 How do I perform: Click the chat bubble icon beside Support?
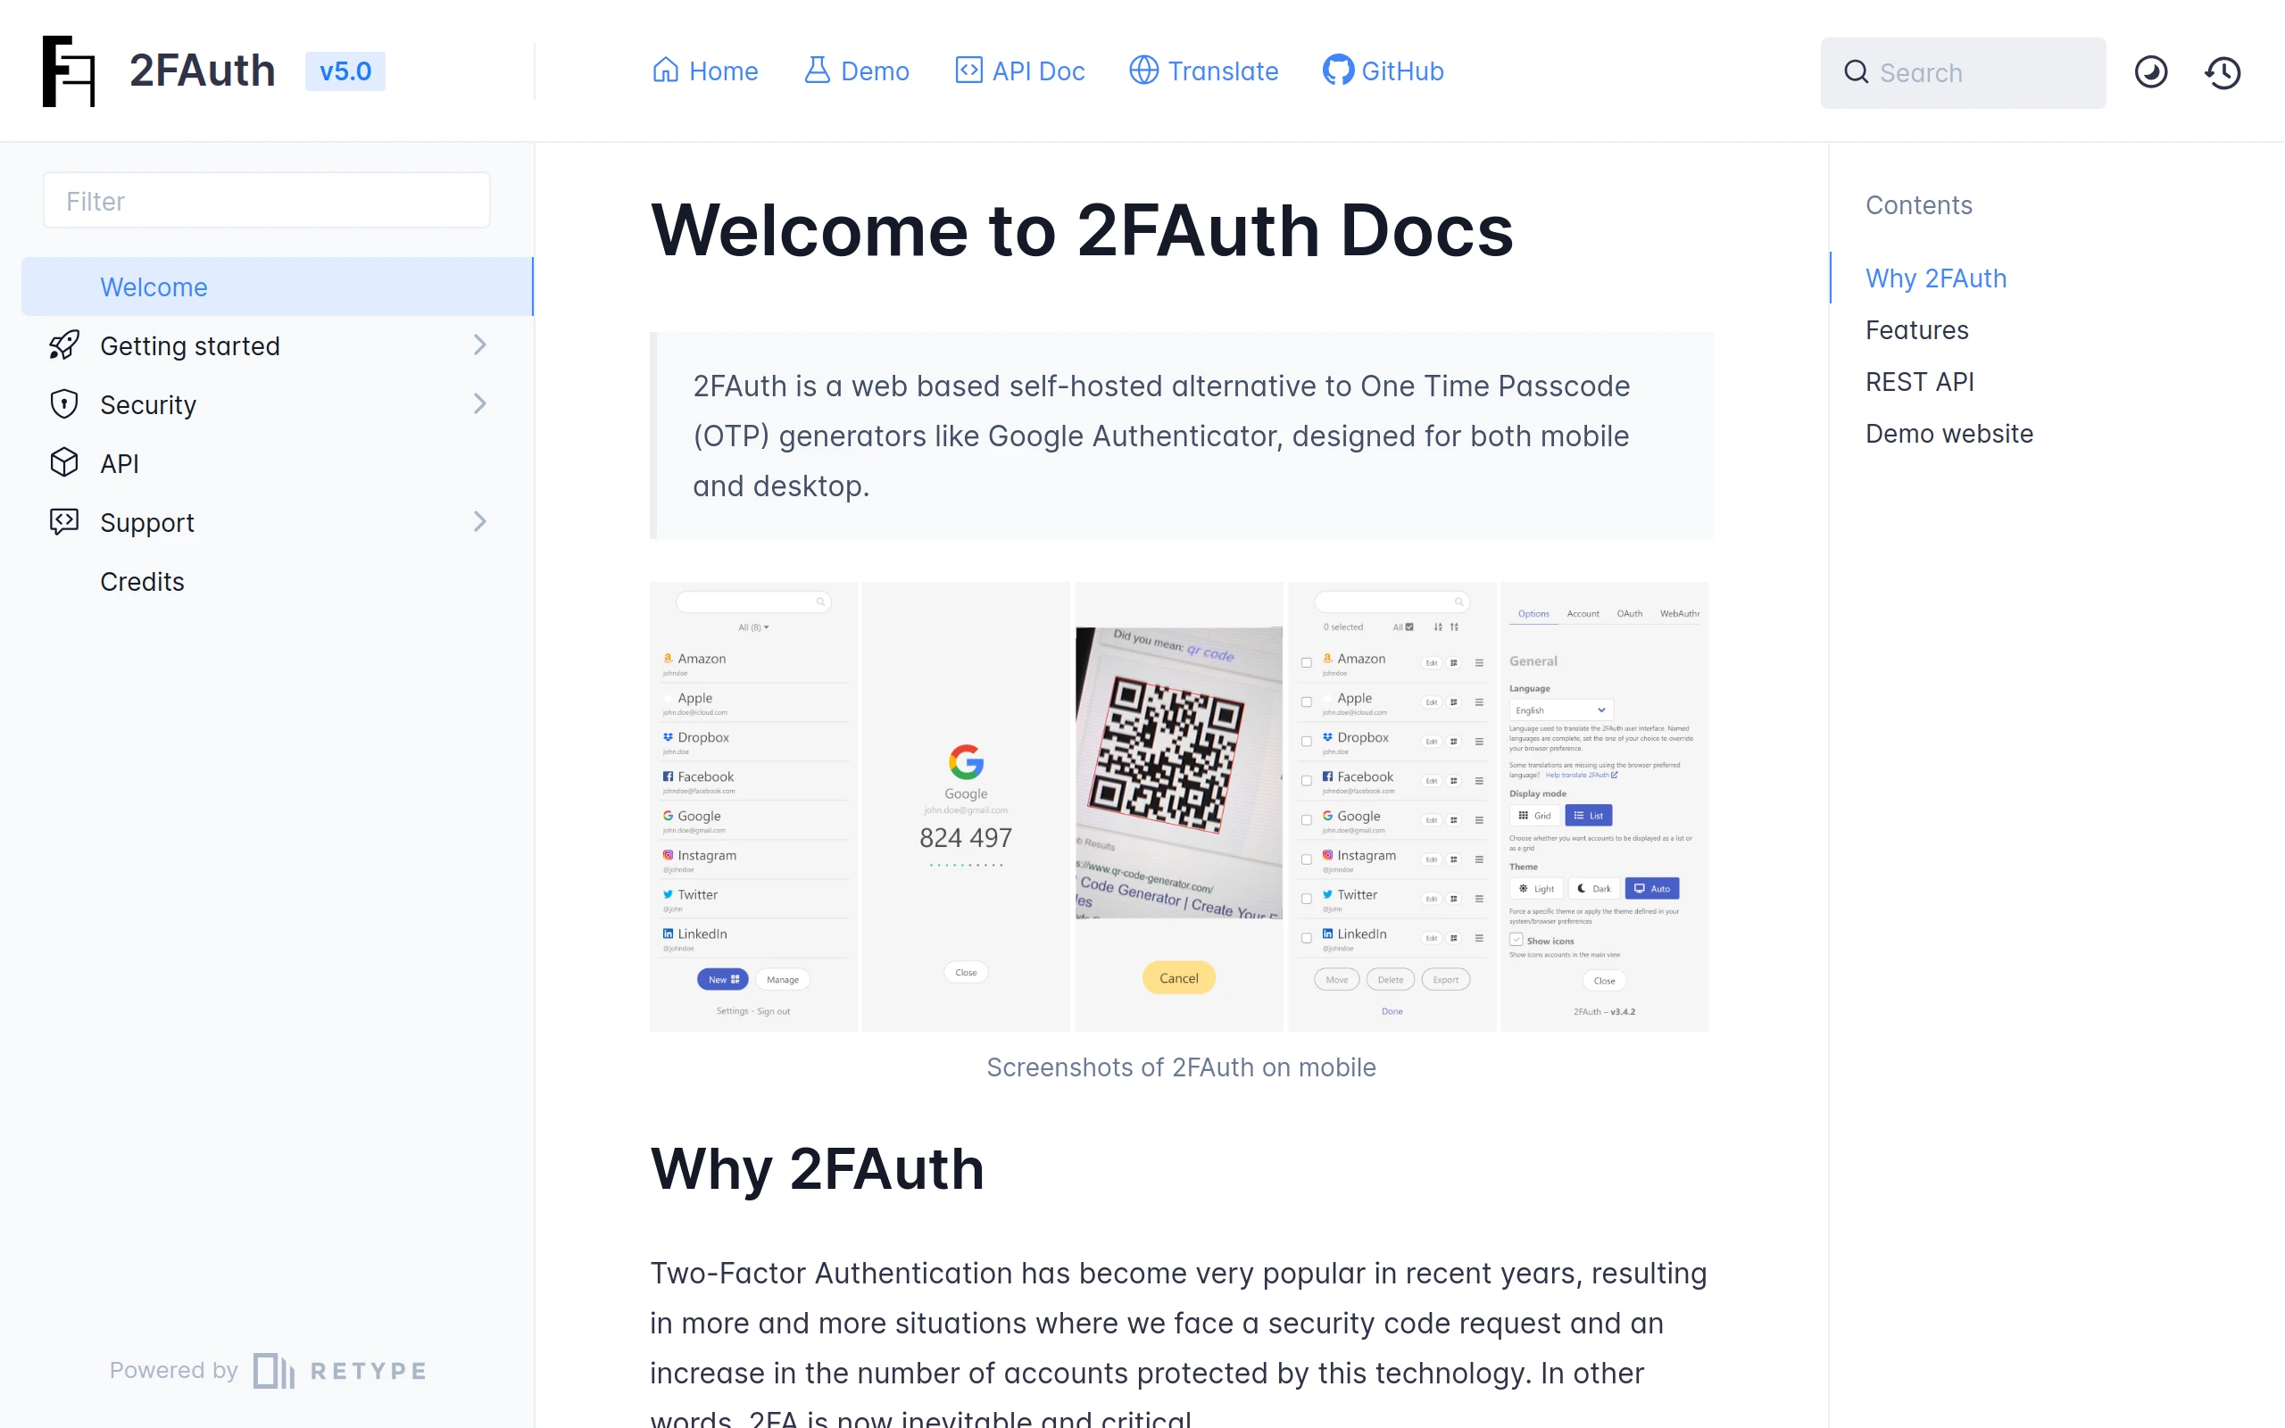click(62, 521)
